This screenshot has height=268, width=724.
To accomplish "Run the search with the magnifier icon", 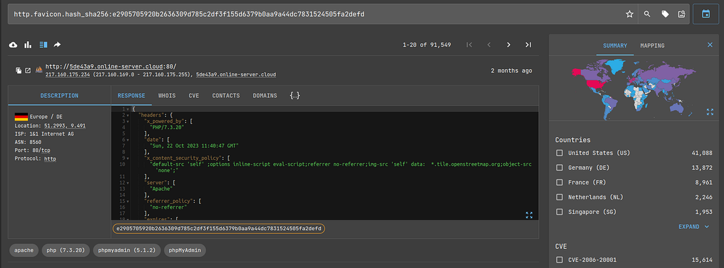I will 647,14.
